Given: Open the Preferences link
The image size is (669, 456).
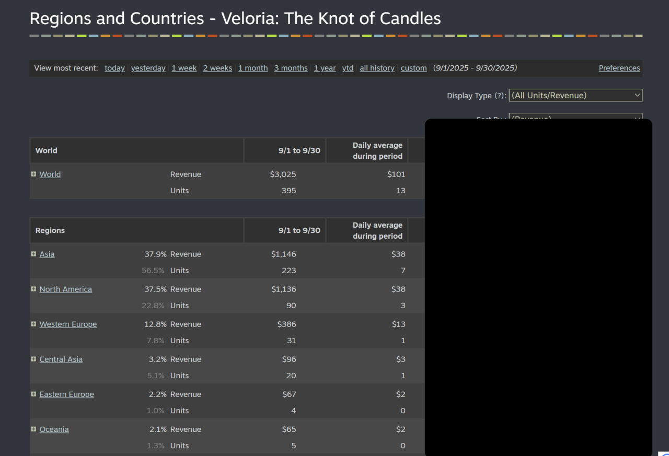Looking at the screenshot, I should (x=619, y=68).
